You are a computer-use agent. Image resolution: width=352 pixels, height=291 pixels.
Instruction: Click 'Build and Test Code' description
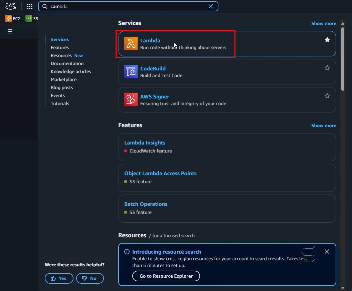click(x=161, y=76)
